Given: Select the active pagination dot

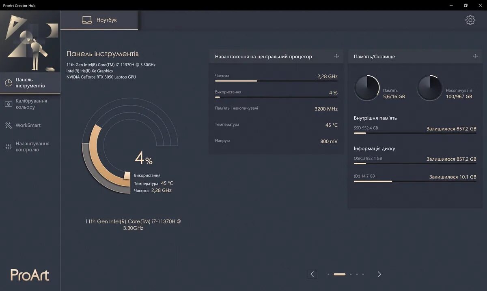Looking at the screenshot, I should 339,274.
